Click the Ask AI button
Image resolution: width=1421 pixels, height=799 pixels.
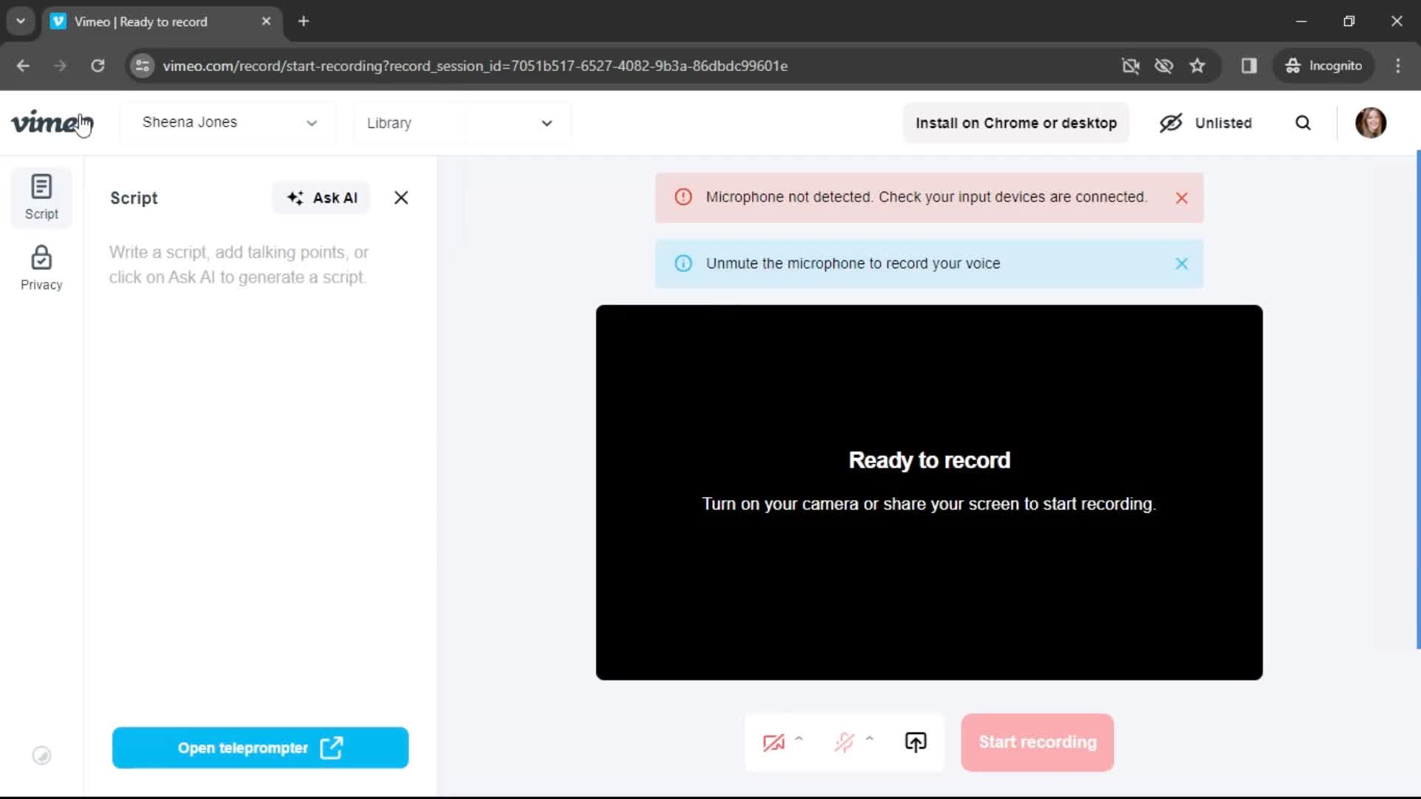tap(322, 198)
